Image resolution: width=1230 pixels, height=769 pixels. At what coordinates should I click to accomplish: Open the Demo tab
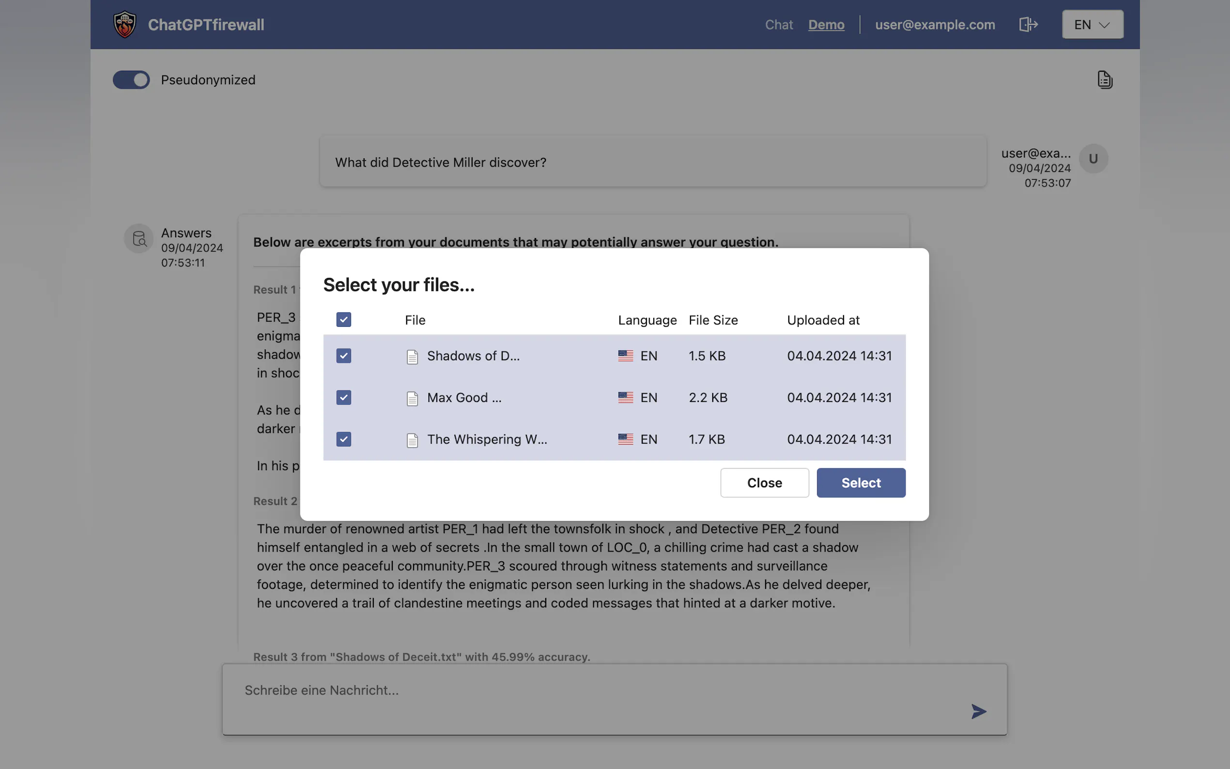point(826,24)
